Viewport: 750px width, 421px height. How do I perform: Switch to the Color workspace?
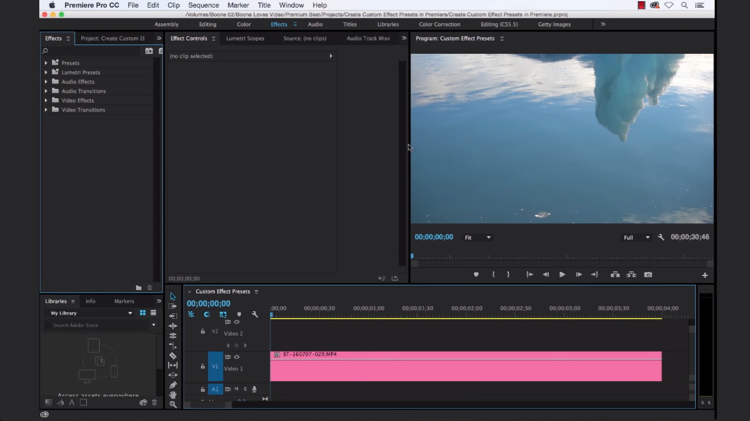click(x=244, y=25)
